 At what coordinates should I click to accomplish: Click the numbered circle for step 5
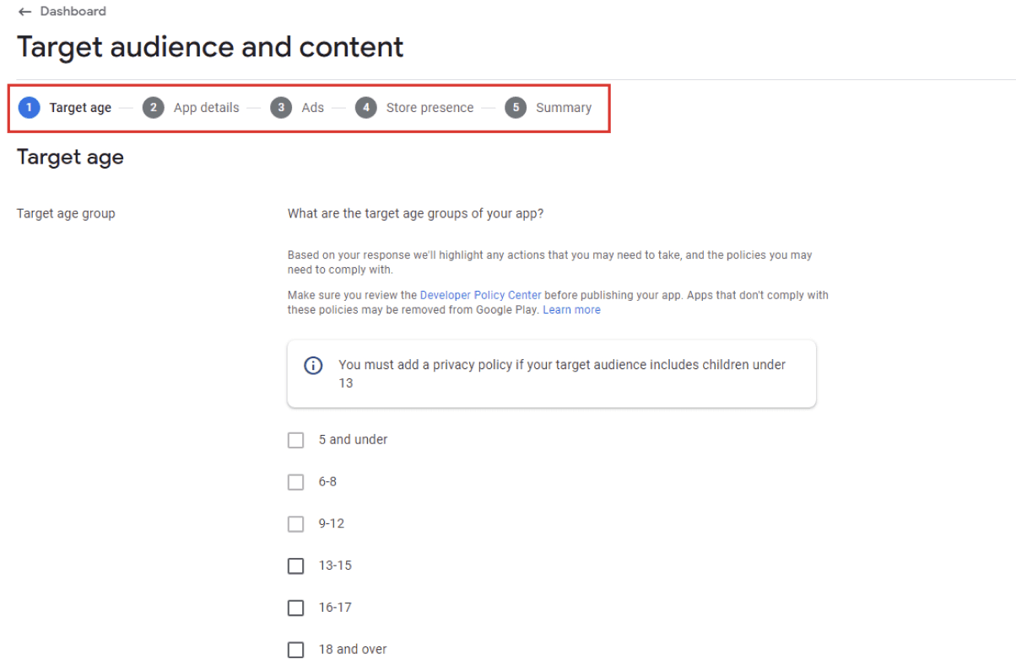point(516,107)
